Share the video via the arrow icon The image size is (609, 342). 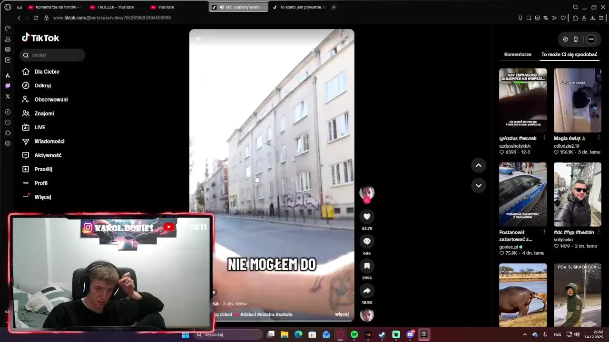(x=367, y=291)
